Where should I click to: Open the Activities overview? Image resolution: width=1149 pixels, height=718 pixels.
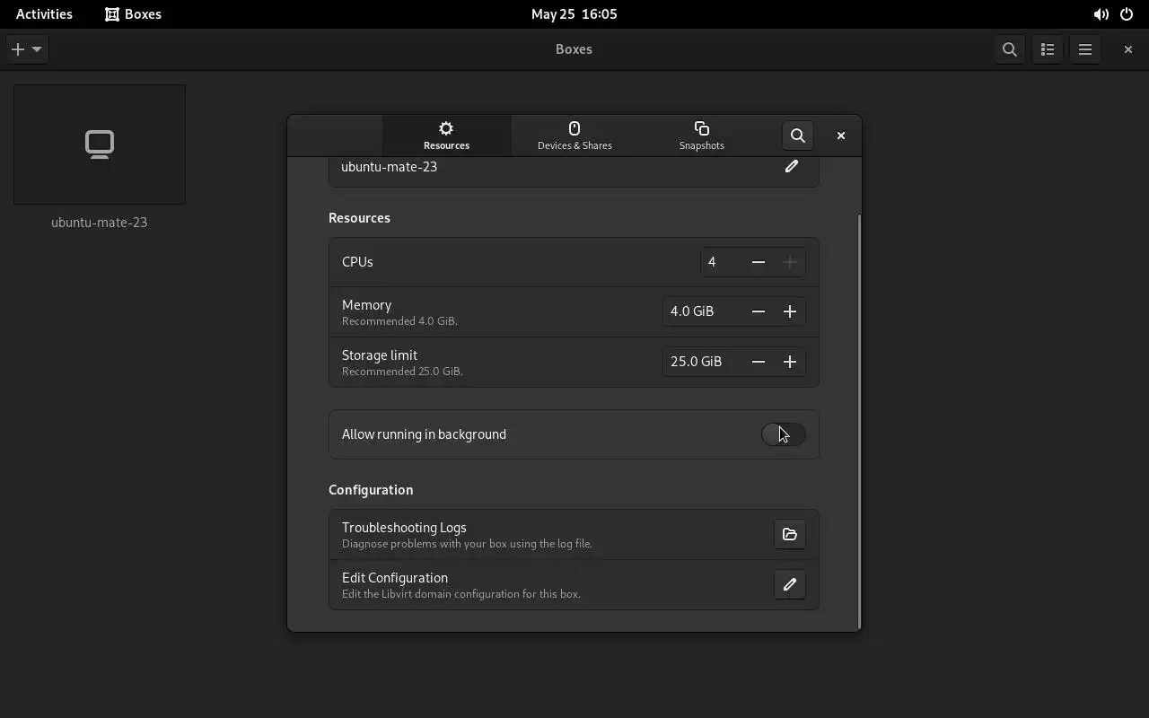[x=44, y=13]
